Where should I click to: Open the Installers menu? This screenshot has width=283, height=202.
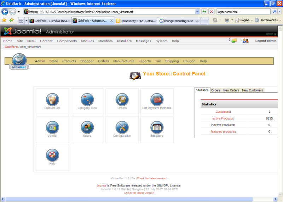pyautogui.click(x=124, y=41)
